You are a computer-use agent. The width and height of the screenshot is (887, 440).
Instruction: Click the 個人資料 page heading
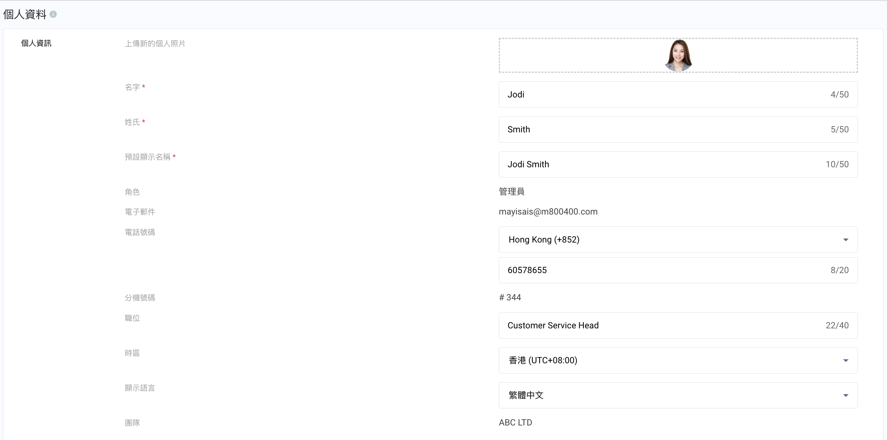pyautogui.click(x=25, y=15)
